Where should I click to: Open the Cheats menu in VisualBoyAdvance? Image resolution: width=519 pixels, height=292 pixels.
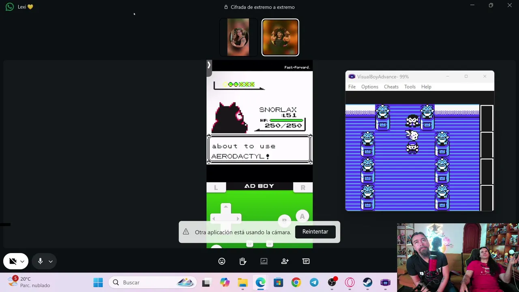(391, 87)
